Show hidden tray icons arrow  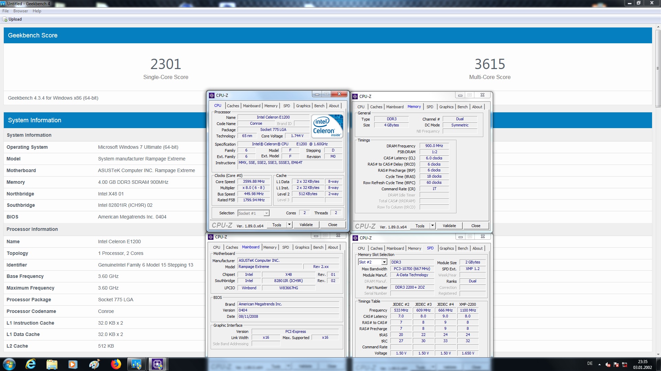[x=599, y=364]
